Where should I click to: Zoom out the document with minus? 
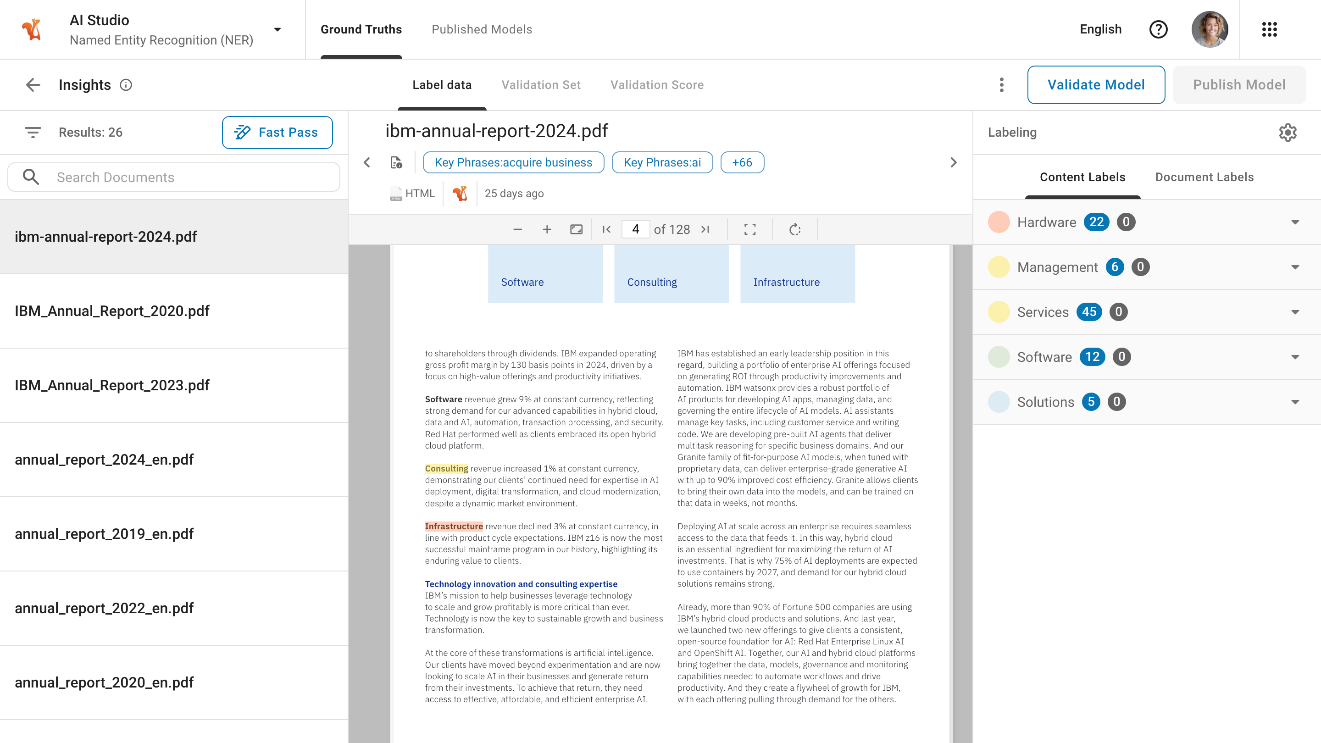[x=517, y=229]
